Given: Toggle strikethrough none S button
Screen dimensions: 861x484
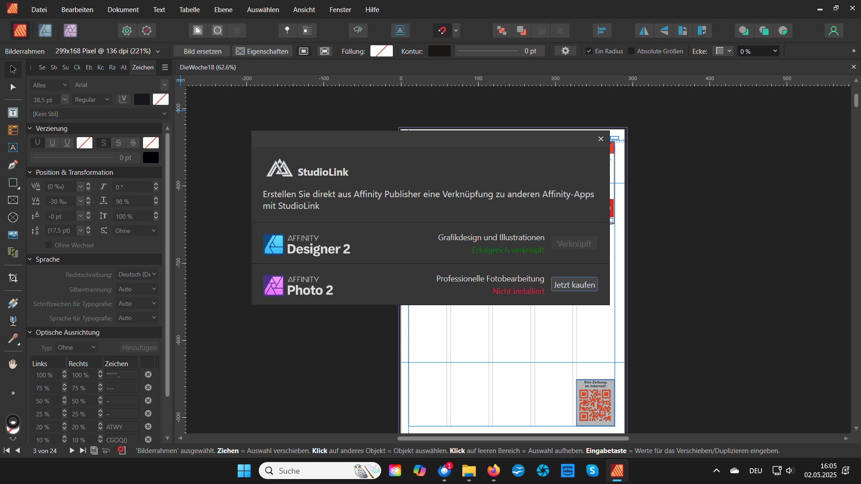Looking at the screenshot, I should 104,143.
